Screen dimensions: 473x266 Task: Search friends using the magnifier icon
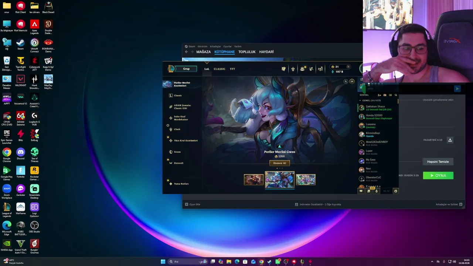tap(396, 95)
